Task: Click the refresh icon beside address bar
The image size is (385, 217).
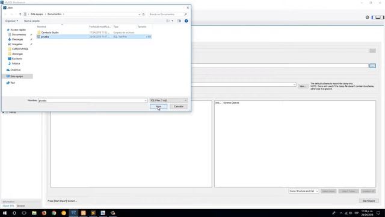Action: coord(144,14)
